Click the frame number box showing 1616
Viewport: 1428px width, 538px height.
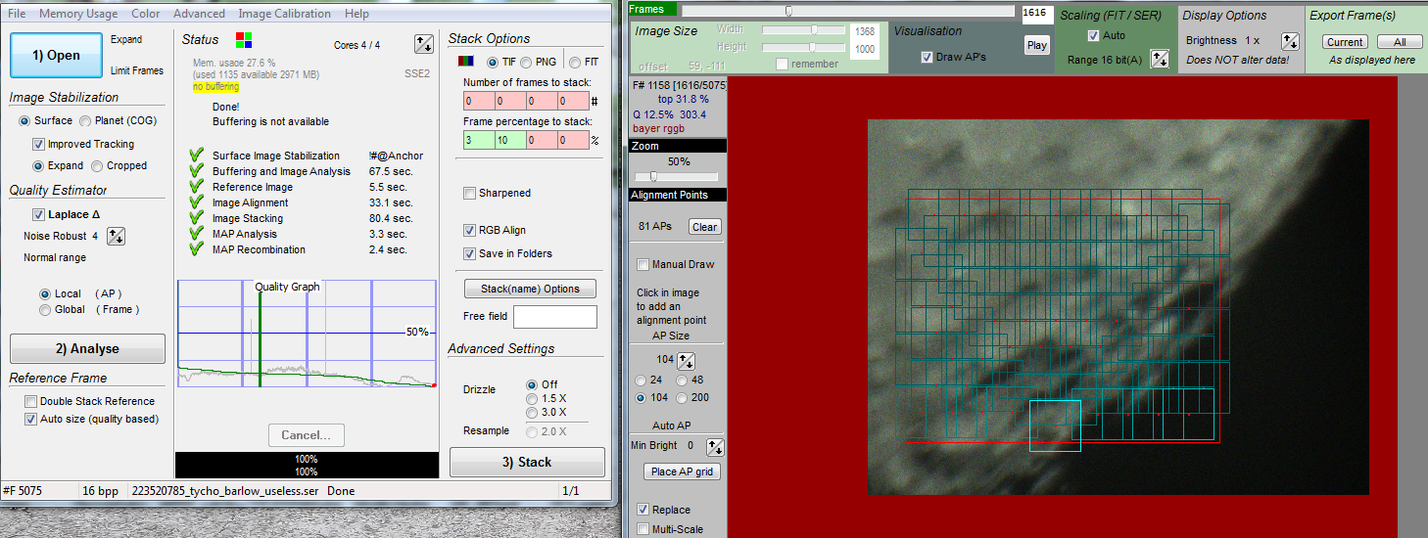(x=1036, y=12)
